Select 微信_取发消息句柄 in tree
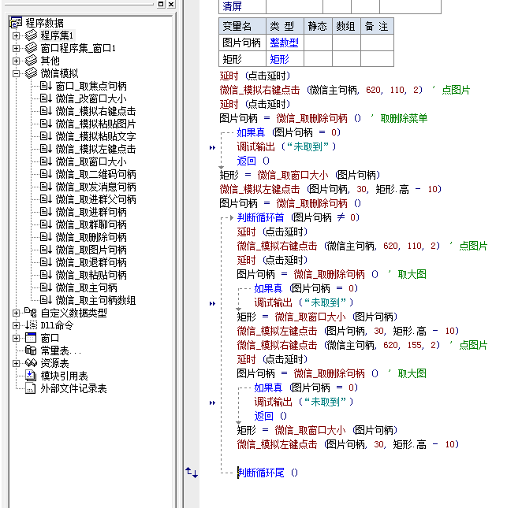Screen dimensions: 507x508 coord(95,187)
